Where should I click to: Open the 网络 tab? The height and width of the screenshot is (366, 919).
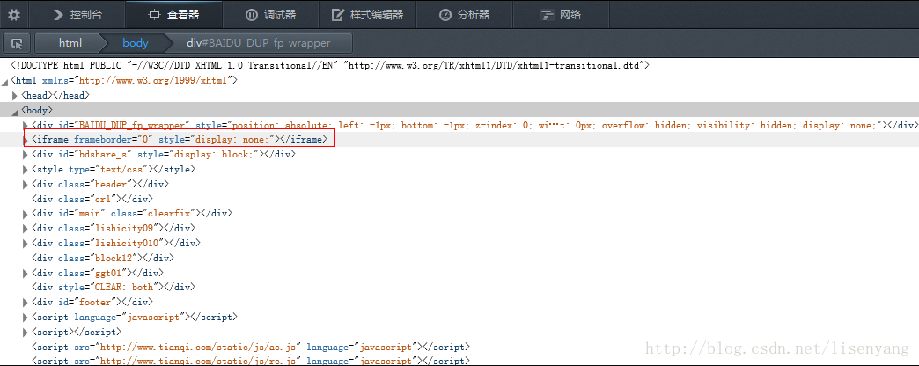click(561, 15)
